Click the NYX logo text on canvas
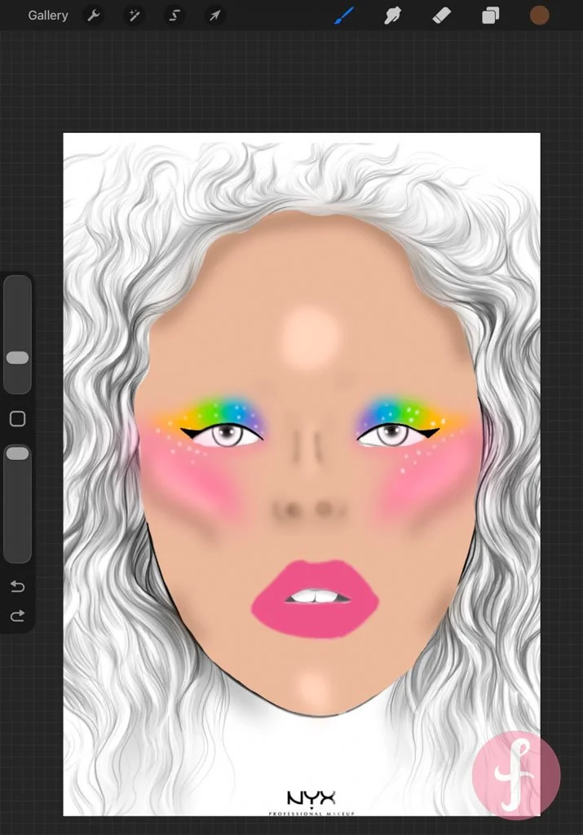Viewport: 583px width, 835px height. coord(311,797)
